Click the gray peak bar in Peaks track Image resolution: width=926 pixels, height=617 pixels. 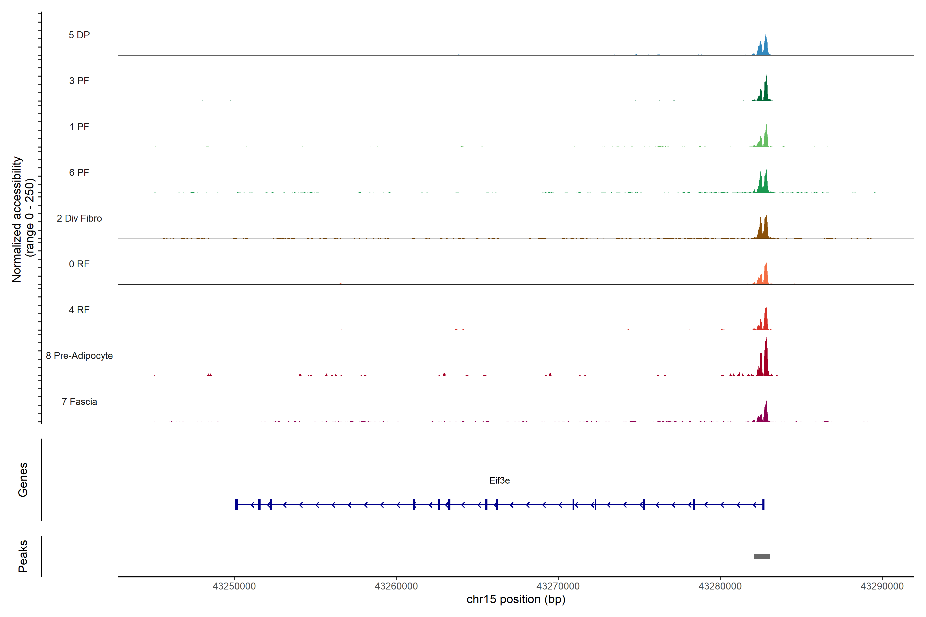(761, 556)
